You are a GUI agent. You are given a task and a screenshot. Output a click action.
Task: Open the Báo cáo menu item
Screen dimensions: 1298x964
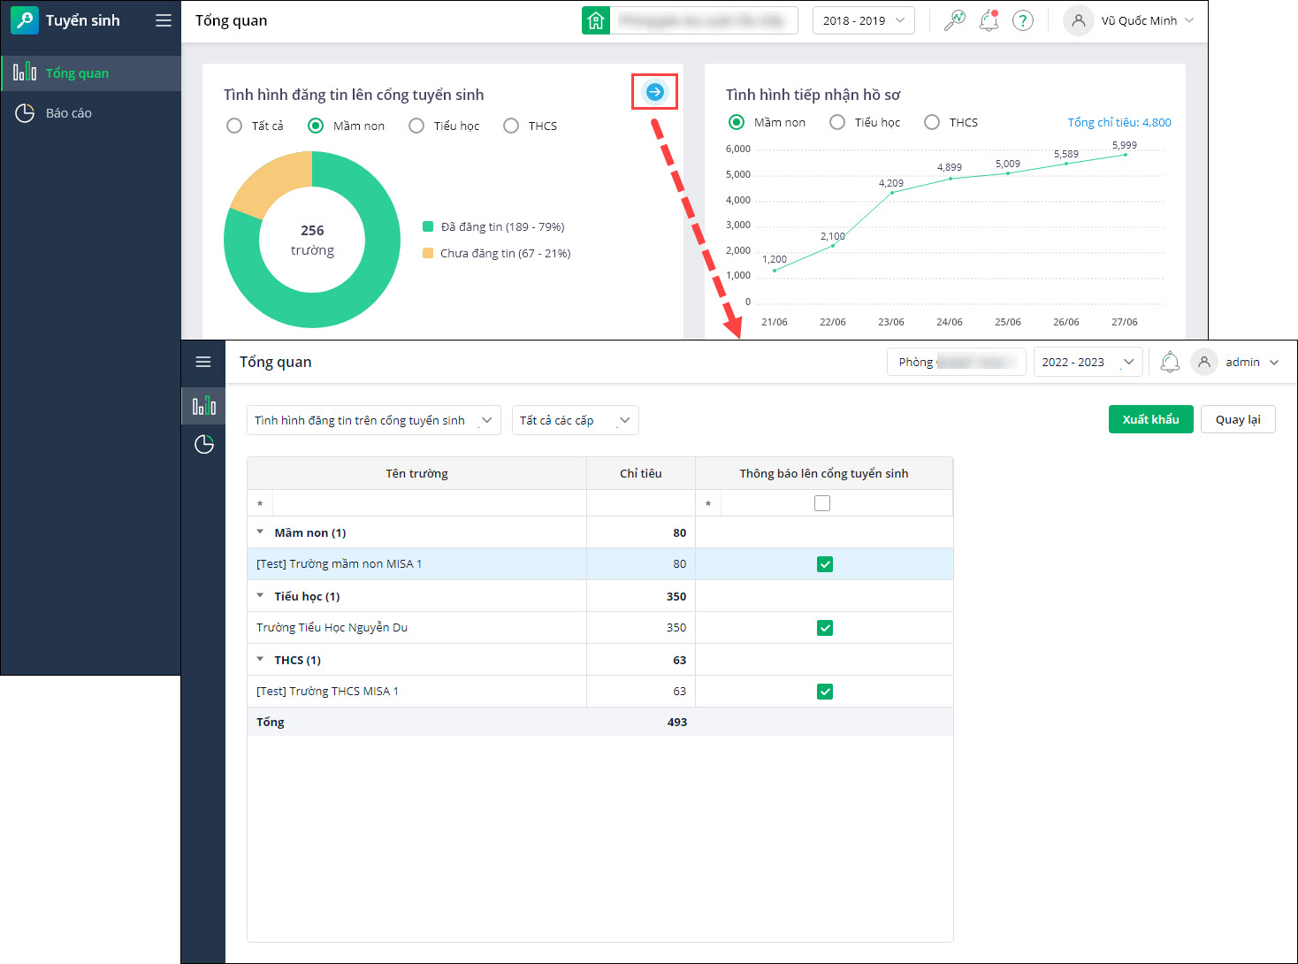(x=69, y=113)
